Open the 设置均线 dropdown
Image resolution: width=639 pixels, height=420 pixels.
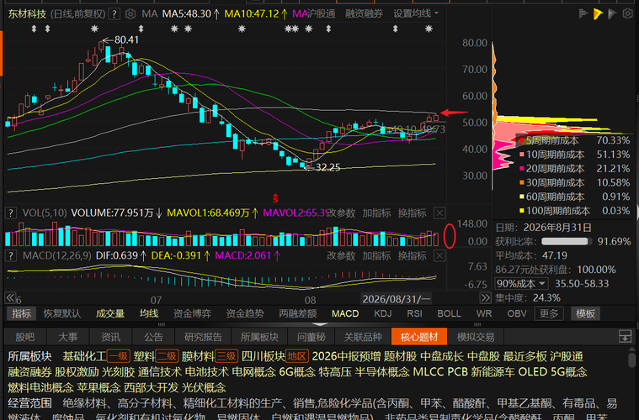[x=416, y=13]
